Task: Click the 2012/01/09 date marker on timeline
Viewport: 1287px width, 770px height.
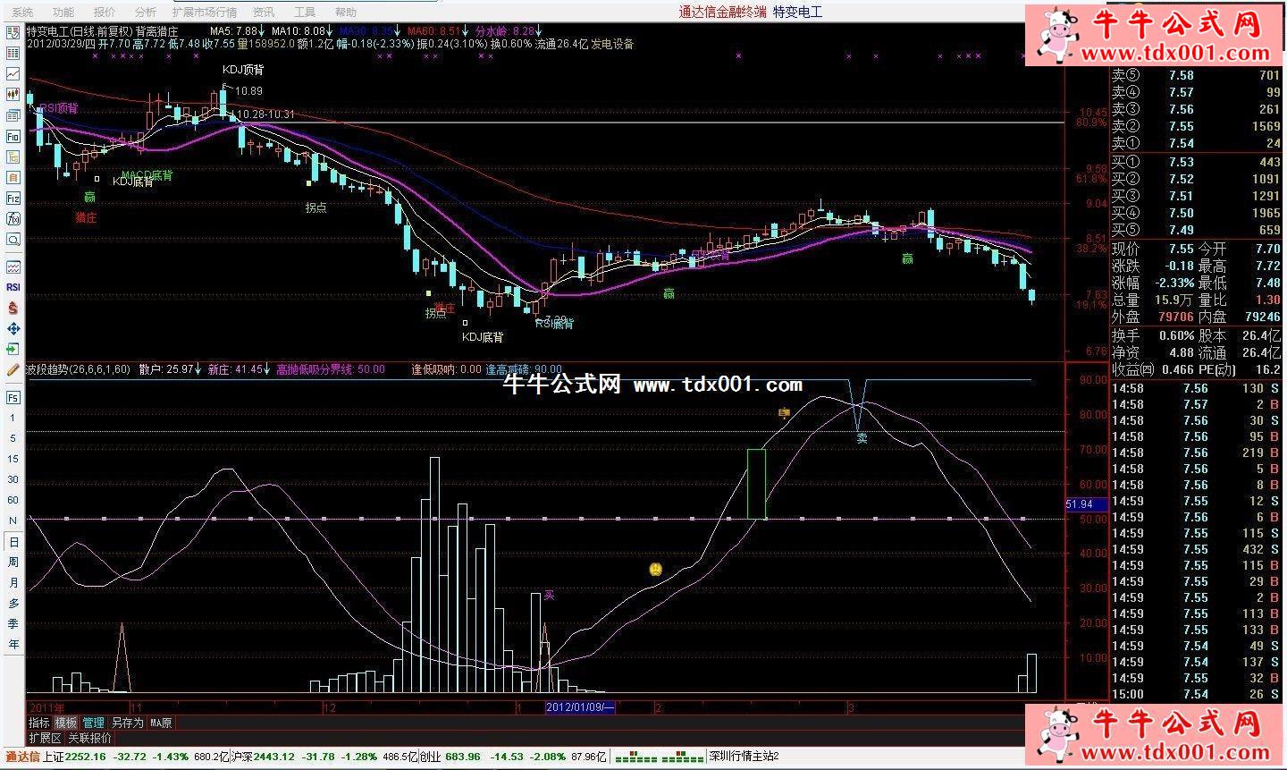Action: click(580, 707)
